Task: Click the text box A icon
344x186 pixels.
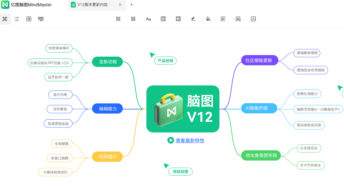Action: pos(253,19)
